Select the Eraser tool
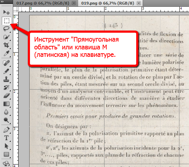This screenshot has height=167, width=189. (x=6, y=96)
